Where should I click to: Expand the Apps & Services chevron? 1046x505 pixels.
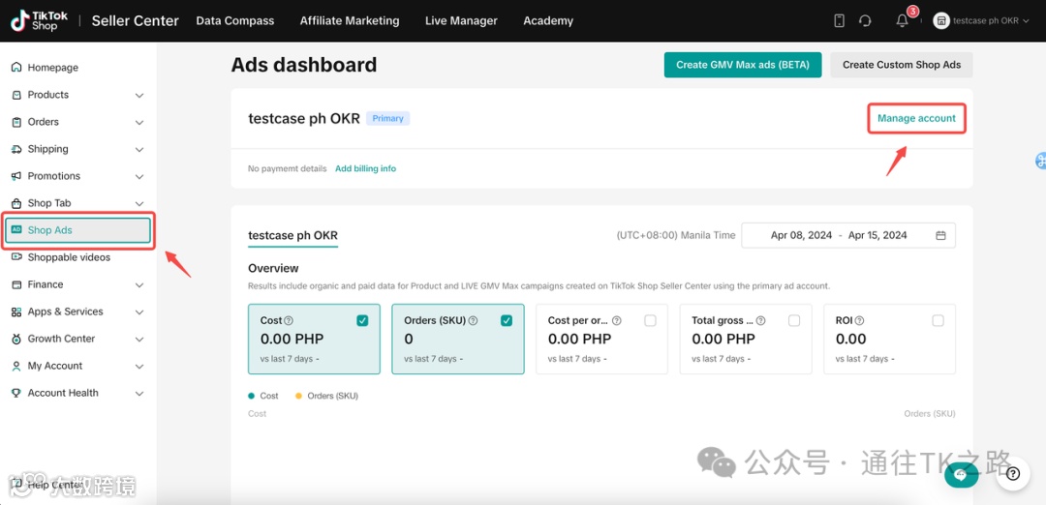click(139, 312)
